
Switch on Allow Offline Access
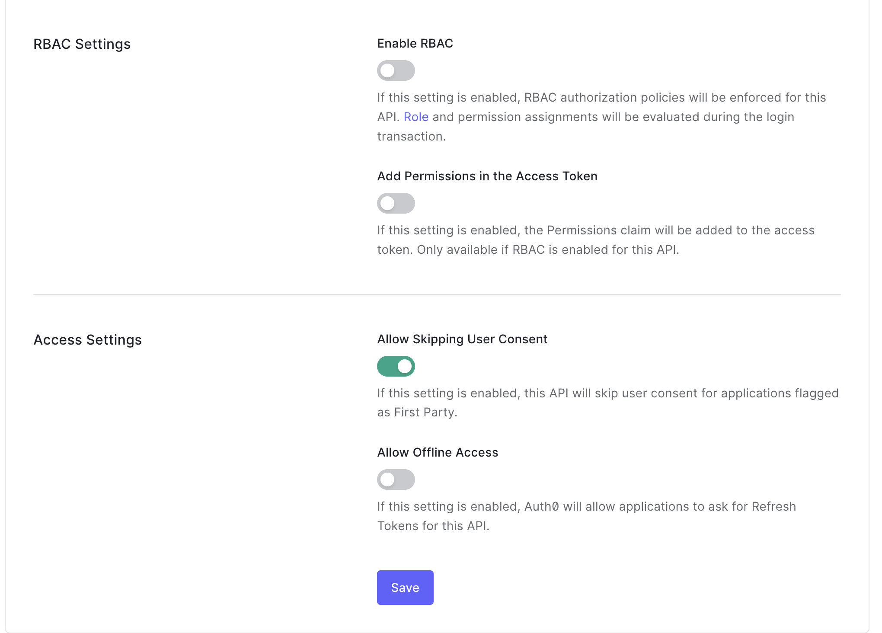pyautogui.click(x=396, y=480)
